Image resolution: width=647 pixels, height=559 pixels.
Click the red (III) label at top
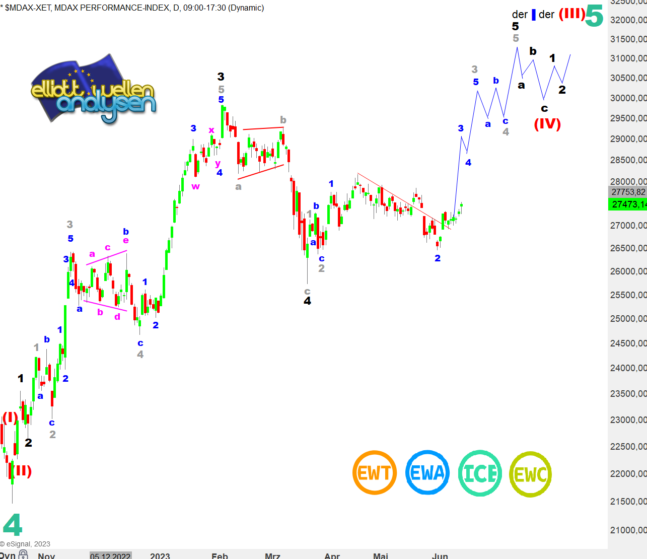pos(572,14)
